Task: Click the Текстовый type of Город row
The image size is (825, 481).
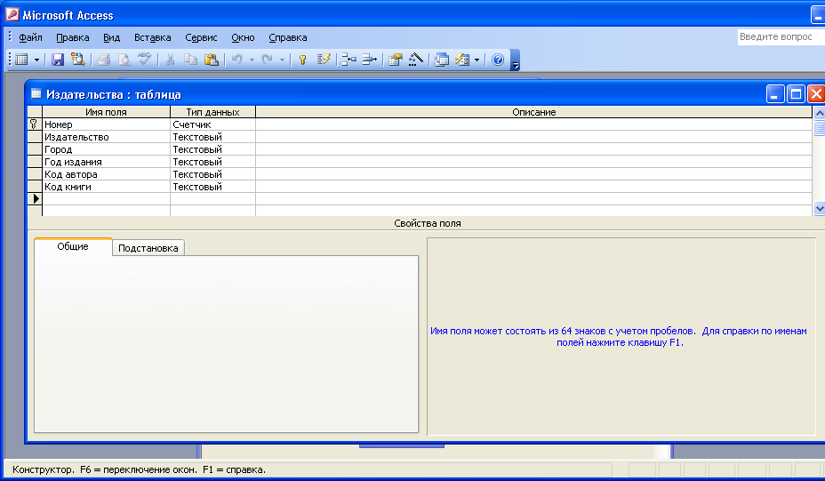Action: [212, 149]
